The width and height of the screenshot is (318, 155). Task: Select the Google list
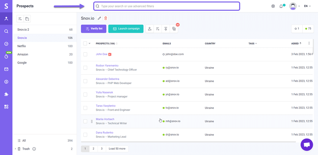(45, 63)
